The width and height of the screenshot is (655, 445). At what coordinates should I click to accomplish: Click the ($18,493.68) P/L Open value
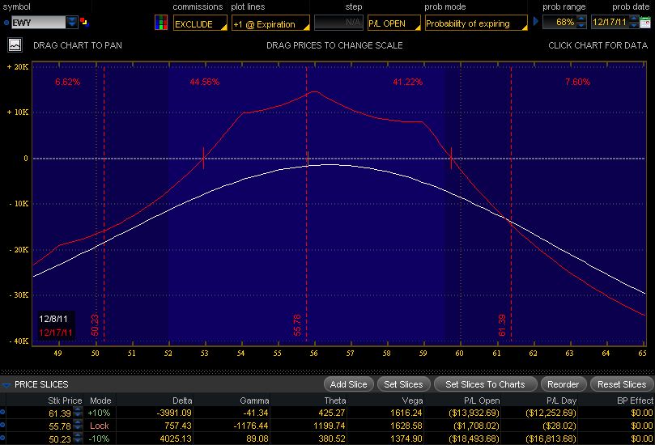474,439
